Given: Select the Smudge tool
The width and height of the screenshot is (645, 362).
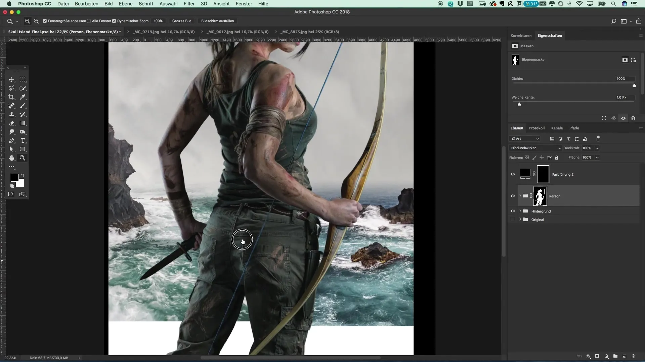Looking at the screenshot, I should (11, 132).
